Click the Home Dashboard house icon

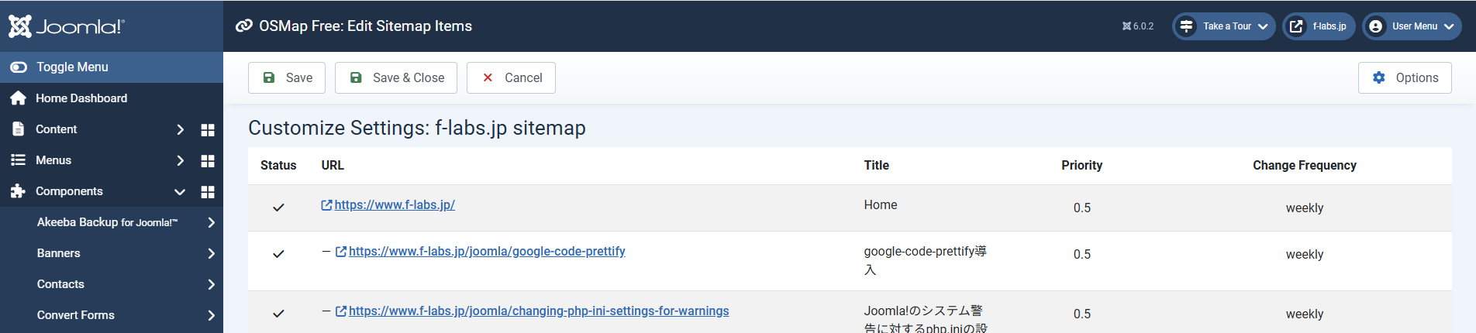pos(19,98)
